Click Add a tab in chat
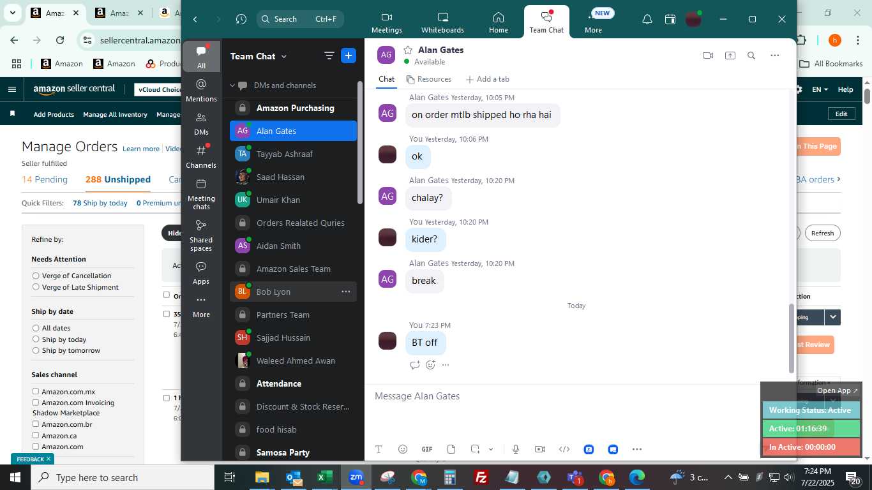This screenshot has height=490, width=872. [488, 79]
